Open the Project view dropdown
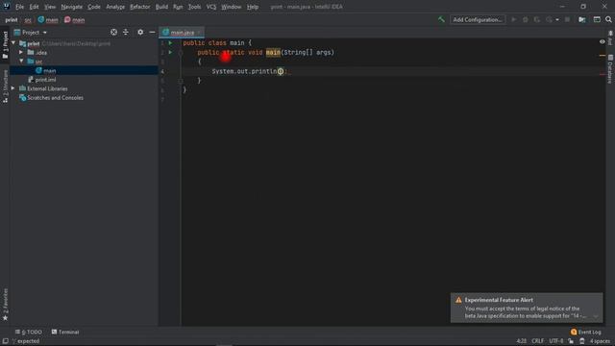Screen dimensions: 615x346 (x=31, y=32)
